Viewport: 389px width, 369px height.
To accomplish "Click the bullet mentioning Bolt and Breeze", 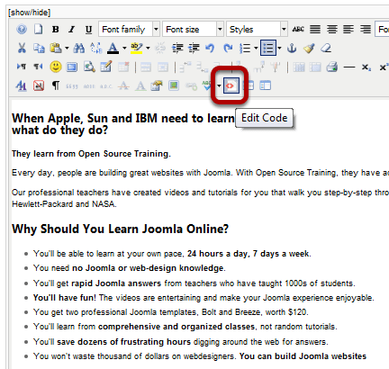I will tap(171, 312).
